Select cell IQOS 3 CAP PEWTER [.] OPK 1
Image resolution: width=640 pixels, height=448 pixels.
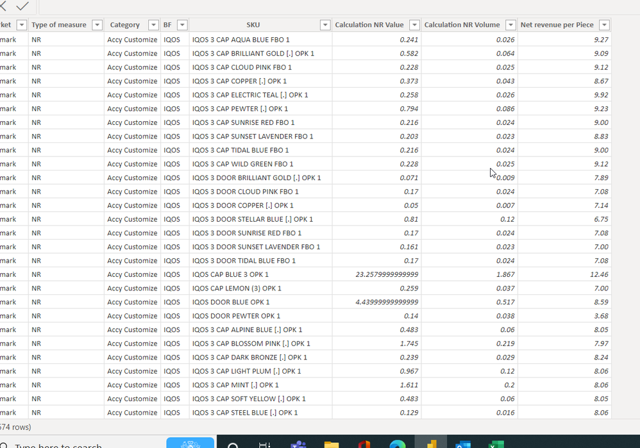[x=261, y=109]
